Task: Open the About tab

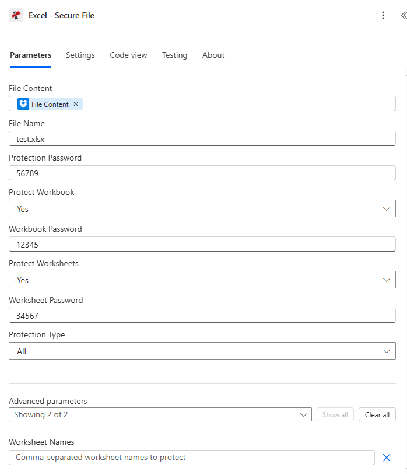Action: (213, 55)
